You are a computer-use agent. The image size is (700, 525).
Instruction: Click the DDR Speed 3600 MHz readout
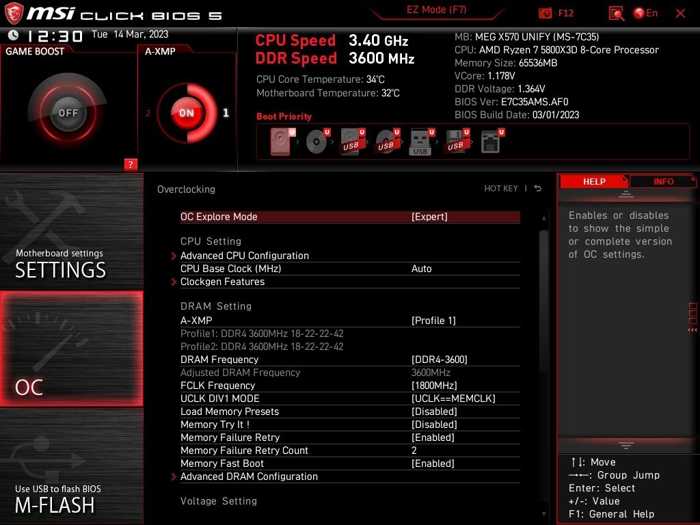tap(335, 59)
